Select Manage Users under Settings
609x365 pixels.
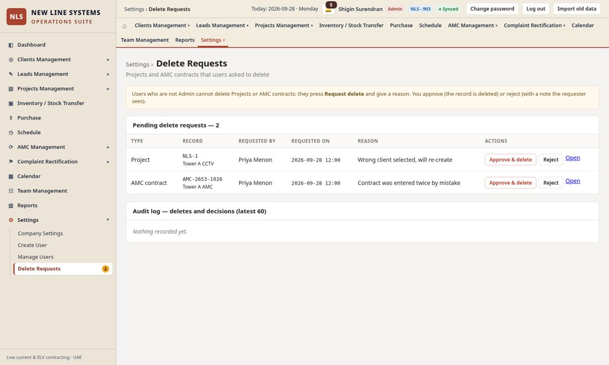[36, 257]
